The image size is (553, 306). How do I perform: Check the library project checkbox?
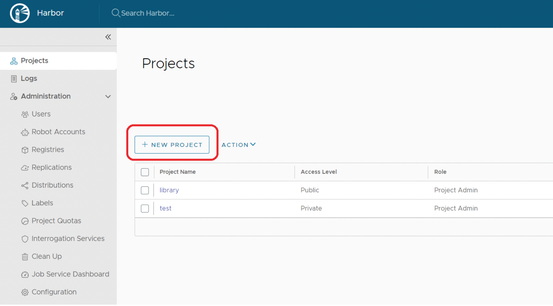(145, 190)
